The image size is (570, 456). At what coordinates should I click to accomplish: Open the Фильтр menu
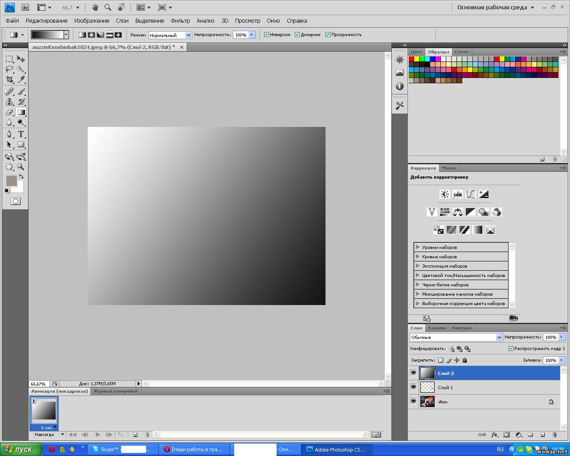pyautogui.click(x=180, y=21)
